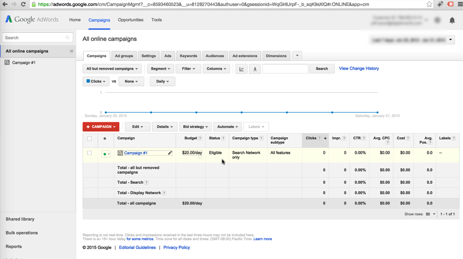Viewport: 463px width, 259px height.
Task: Open the Details dropdown
Action: pos(164,127)
